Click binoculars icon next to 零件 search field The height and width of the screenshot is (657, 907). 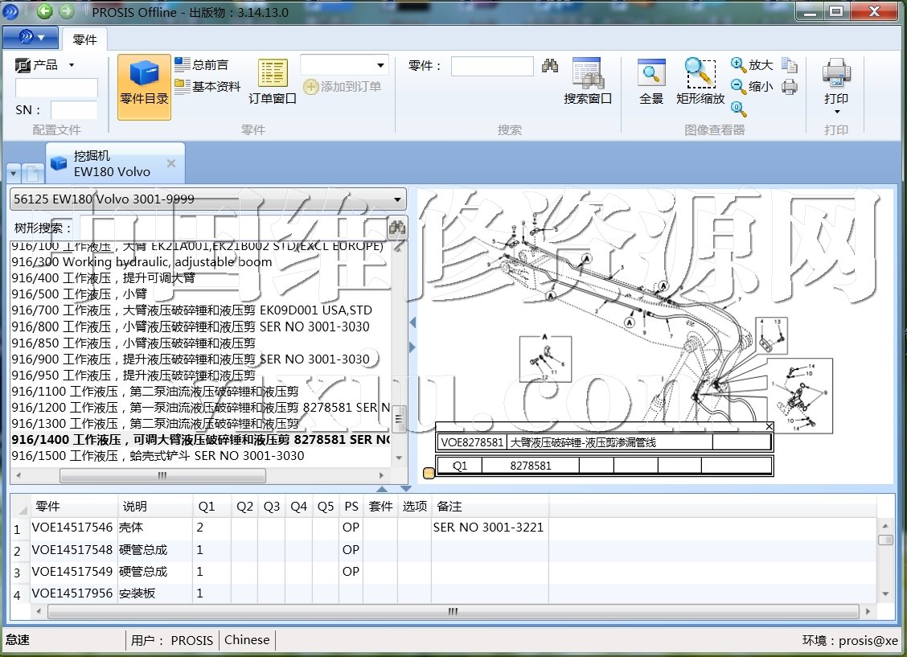(550, 66)
